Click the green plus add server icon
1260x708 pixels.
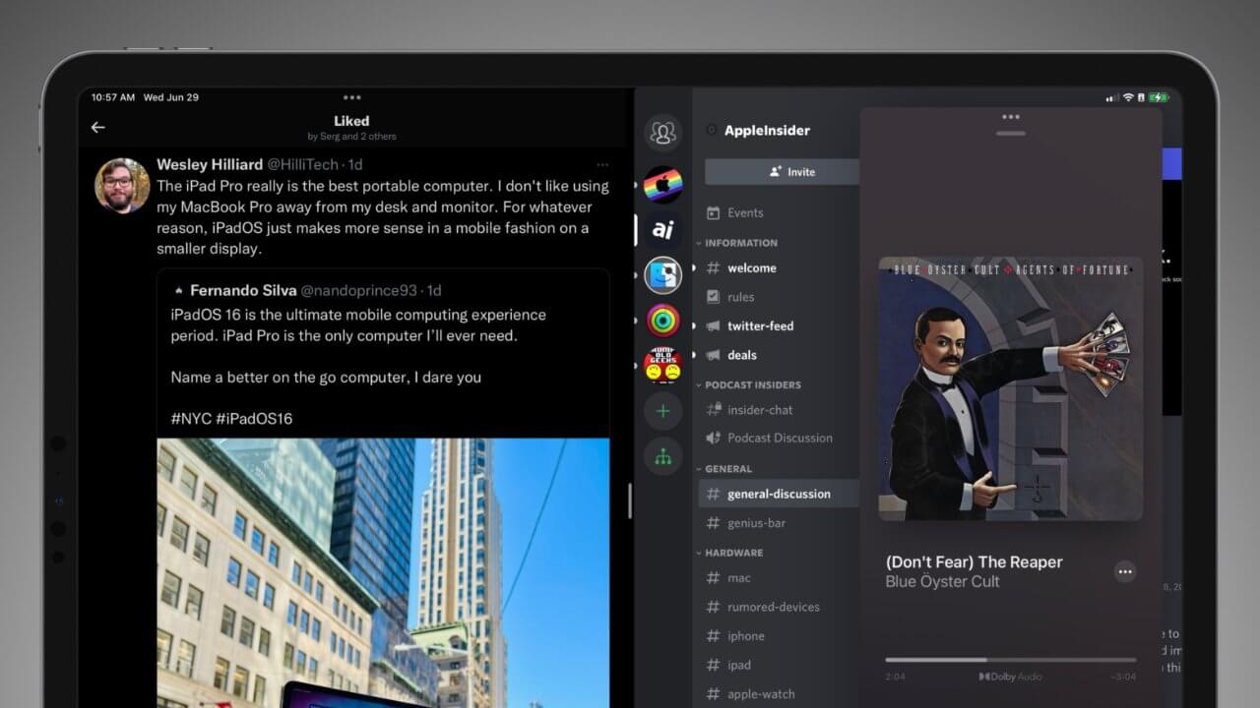pos(662,411)
